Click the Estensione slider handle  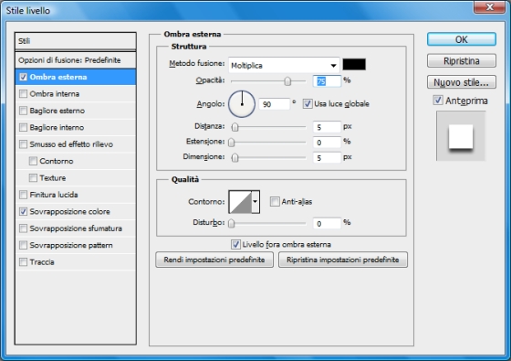coord(232,143)
